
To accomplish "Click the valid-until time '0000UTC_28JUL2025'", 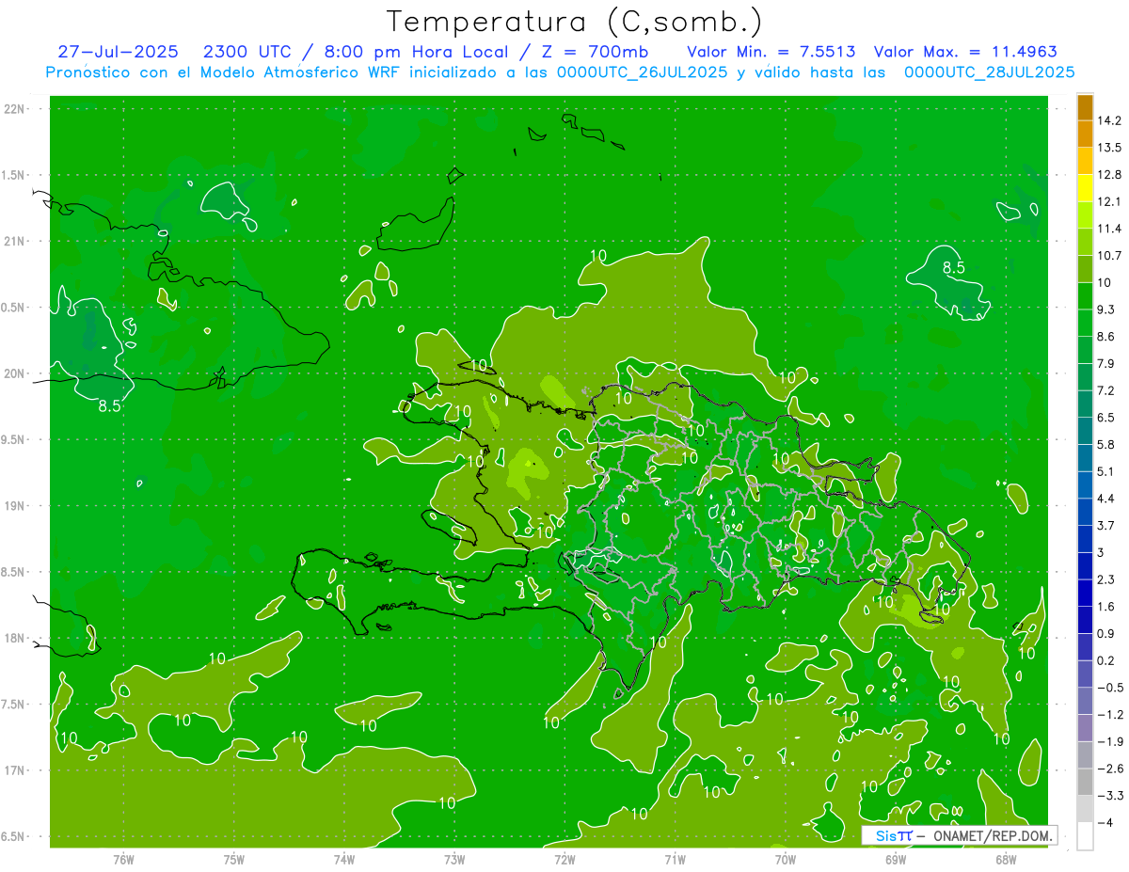I will [990, 72].
